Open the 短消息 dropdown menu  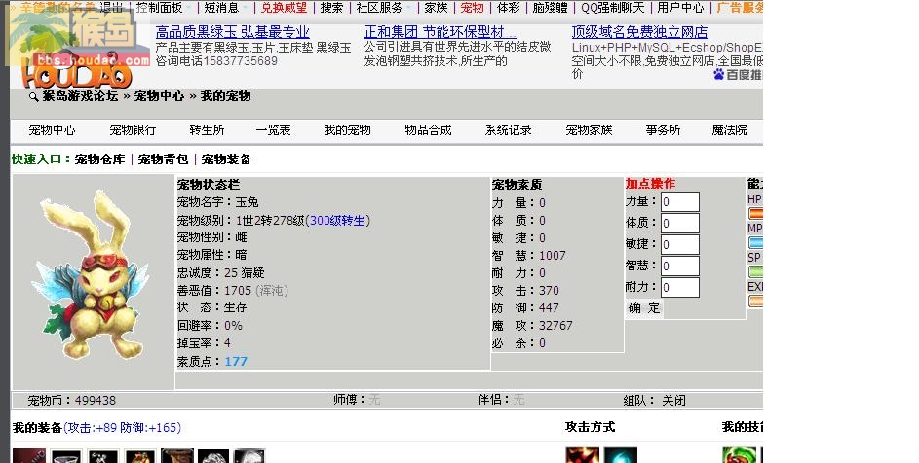tap(221, 8)
